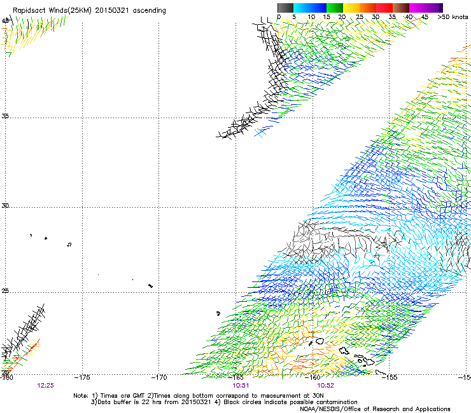Click the '30' latitude axis label
Image resolution: width=471 pixels, height=413 pixels.
(x=5, y=206)
